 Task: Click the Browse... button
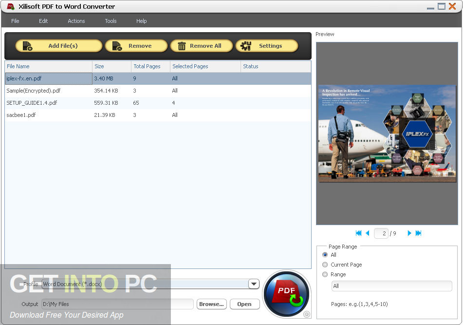(211, 304)
